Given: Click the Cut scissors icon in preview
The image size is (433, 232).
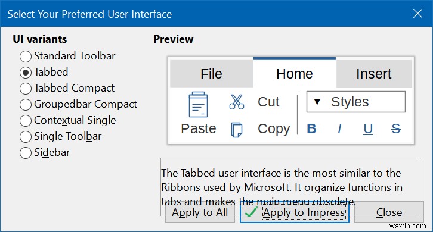Looking at the screenshot, I should click(237, 102).
